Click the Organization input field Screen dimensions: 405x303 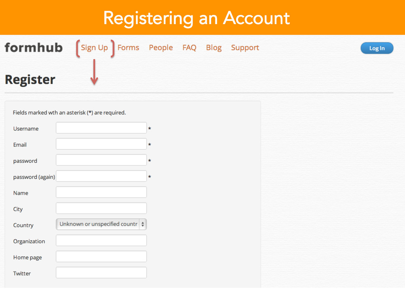101,241
